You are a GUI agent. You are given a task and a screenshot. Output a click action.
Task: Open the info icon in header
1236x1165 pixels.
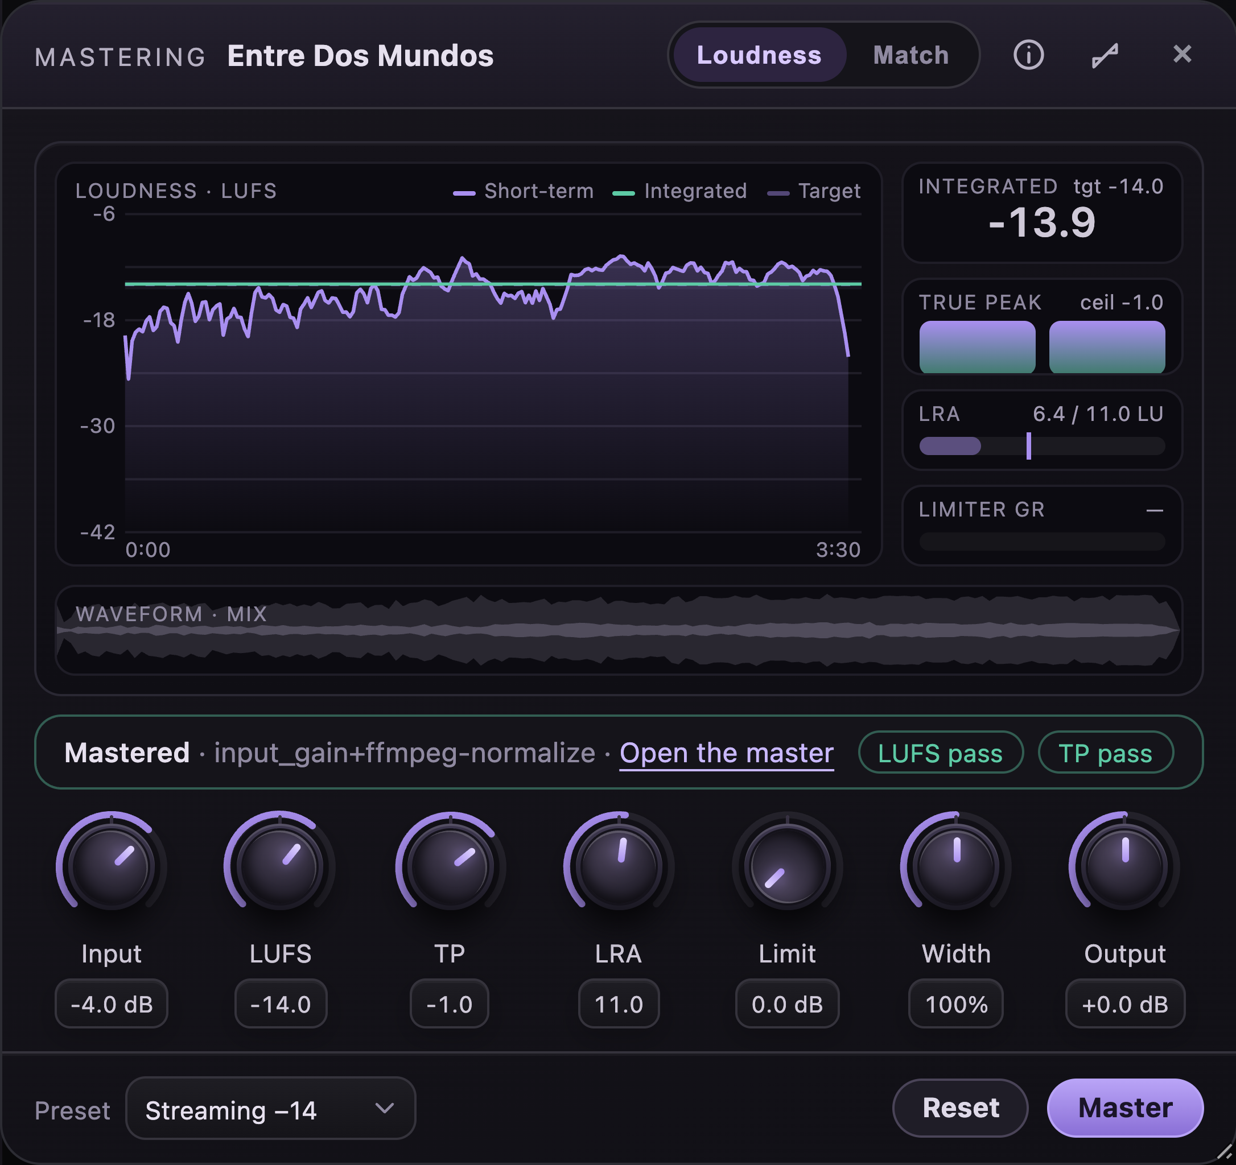pos(1028,55)
